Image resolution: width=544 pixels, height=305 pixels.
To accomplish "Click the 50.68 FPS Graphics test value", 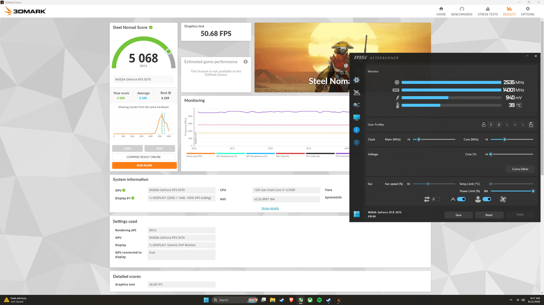I will [216, 34].
